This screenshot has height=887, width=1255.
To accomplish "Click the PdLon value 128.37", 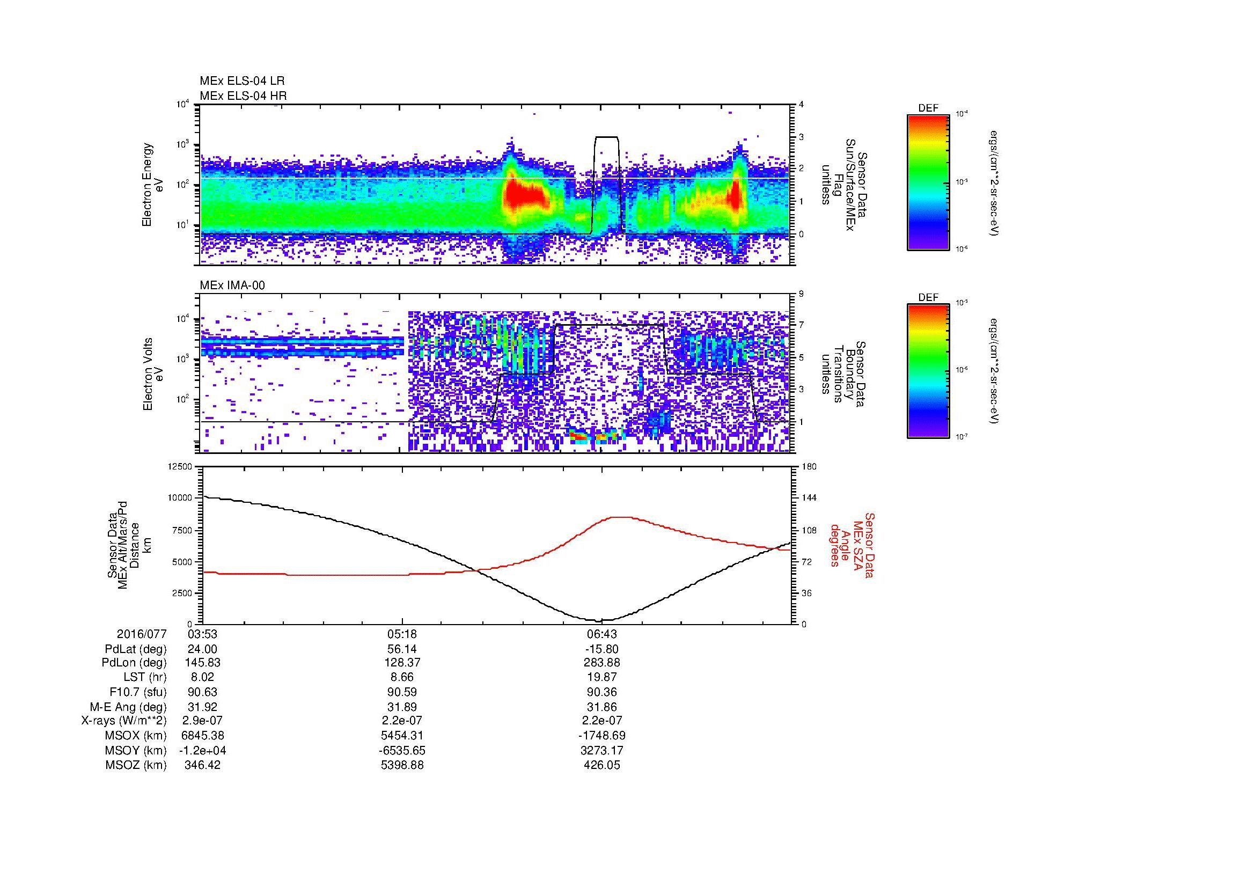I will [x=402, y=663].
